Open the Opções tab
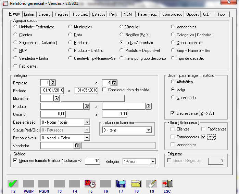 [193, 14]
